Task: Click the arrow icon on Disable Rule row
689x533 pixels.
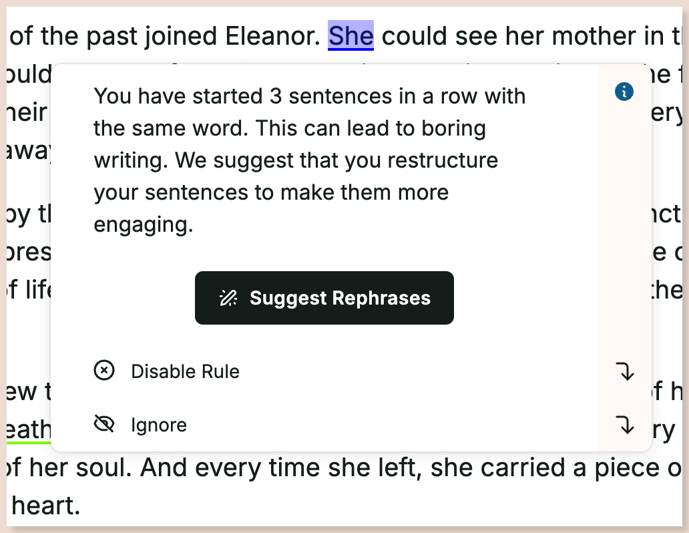Action: 624,371
